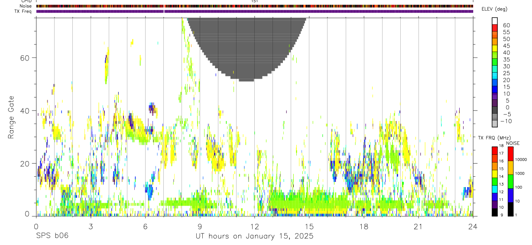
Task: Click the x-axis tick label '9'
Action: pos(200,226)
